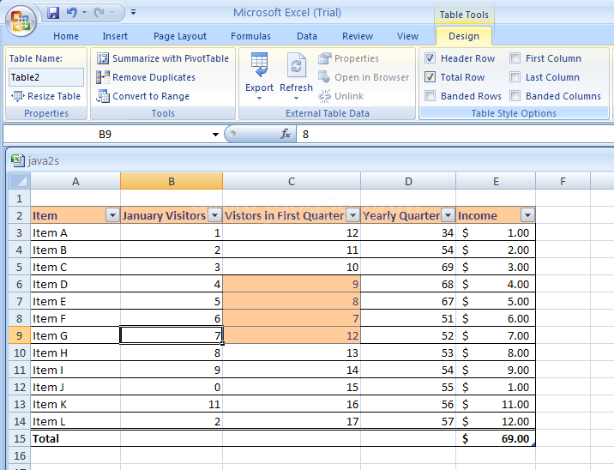
Task: Click the Save icon in Quick Access Toolbar
Action: pyautogui.click(x=53, y=13)
